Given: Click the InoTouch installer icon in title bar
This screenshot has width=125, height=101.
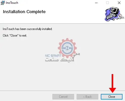Looking at the screenshot, I should 3,3.
